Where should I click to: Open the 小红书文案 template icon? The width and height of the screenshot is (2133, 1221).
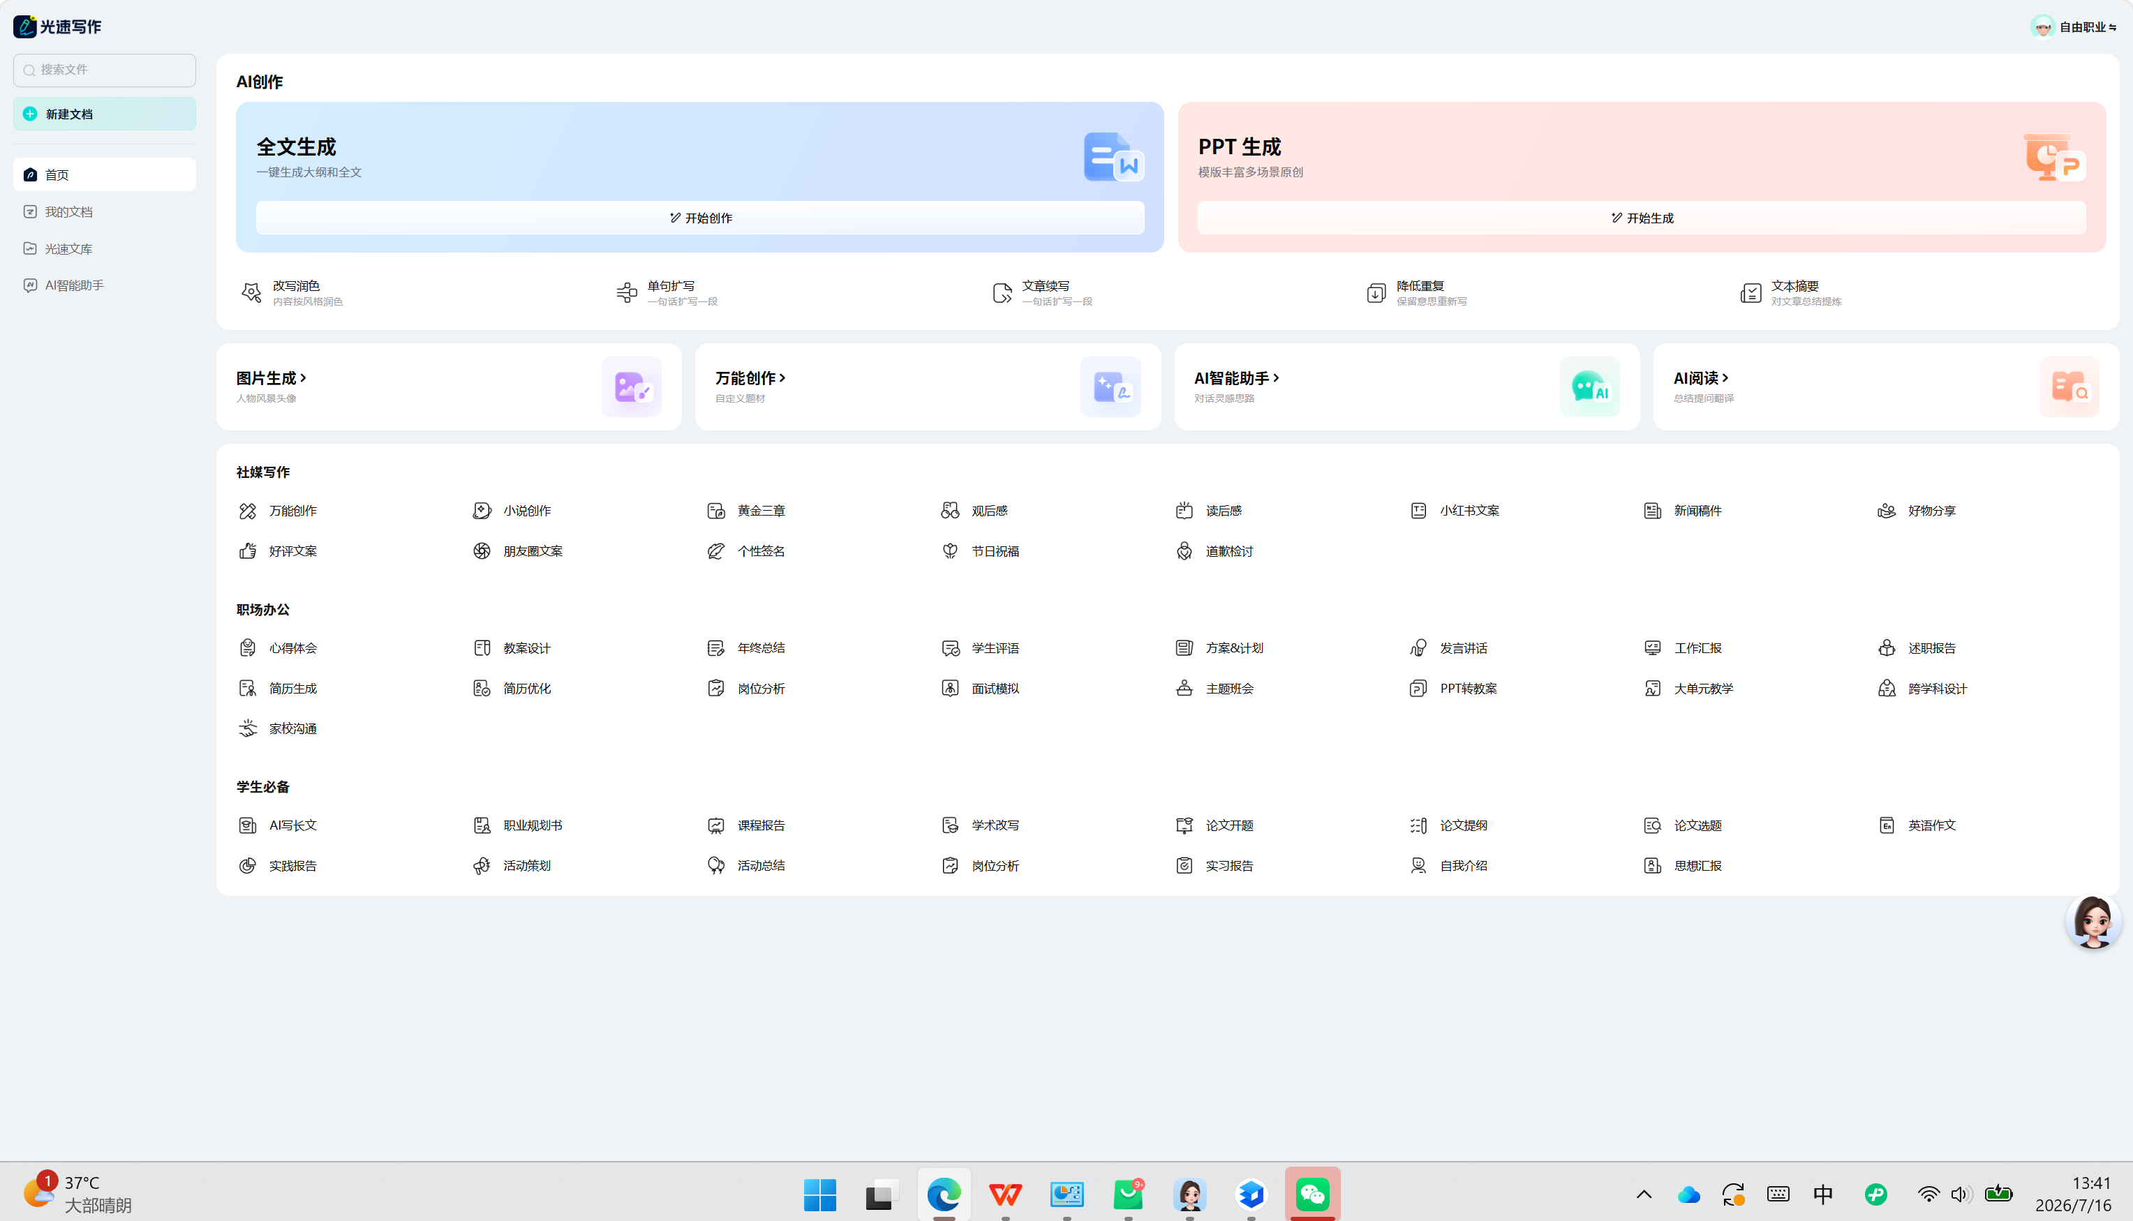1418,511
